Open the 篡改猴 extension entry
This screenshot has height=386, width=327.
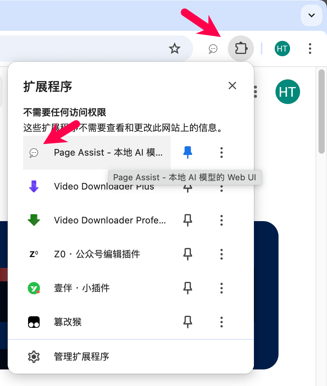(97, 322)
